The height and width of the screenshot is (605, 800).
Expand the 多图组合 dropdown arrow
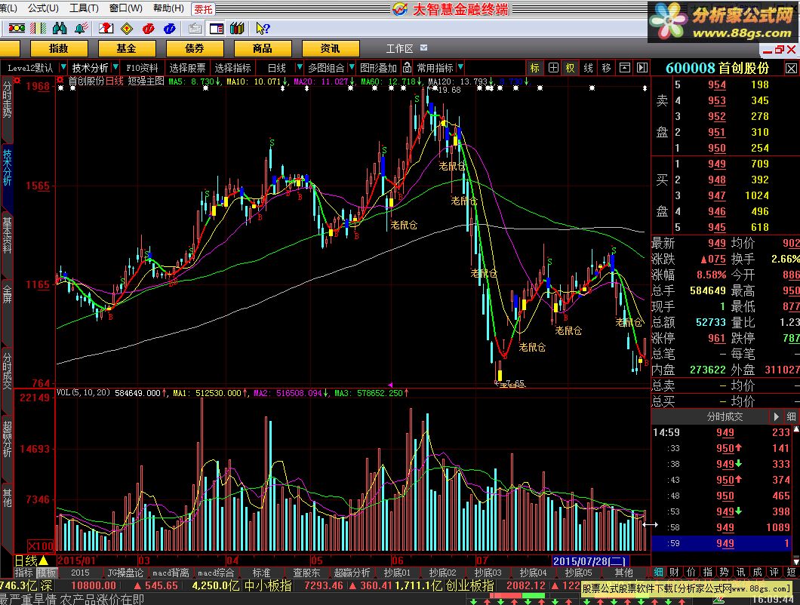[352, 67]
